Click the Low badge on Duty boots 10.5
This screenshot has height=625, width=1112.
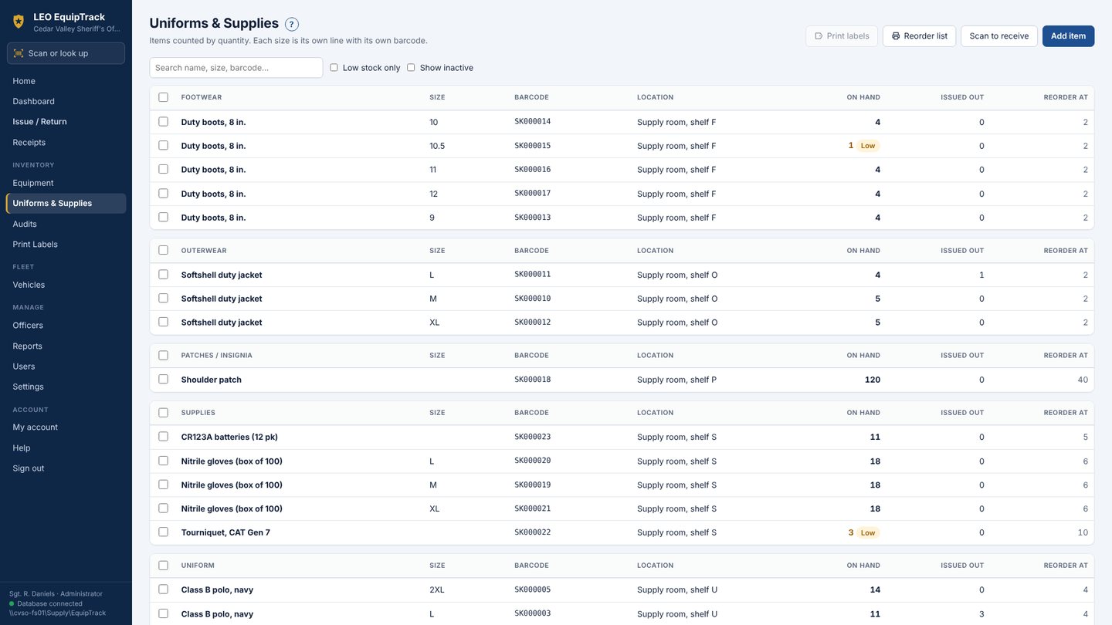[x=868, y=146]
